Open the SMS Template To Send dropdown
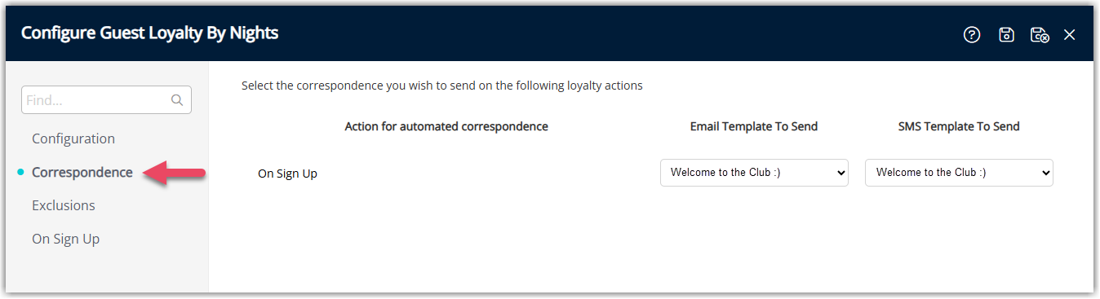 coord(959,173)
